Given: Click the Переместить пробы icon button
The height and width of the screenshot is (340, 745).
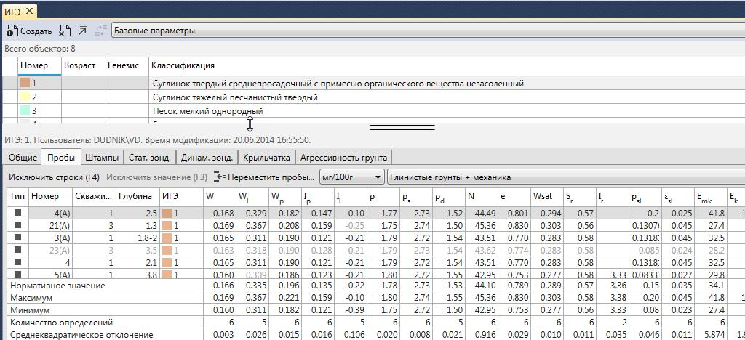Looking at the screenshot, I should [220, 177].
